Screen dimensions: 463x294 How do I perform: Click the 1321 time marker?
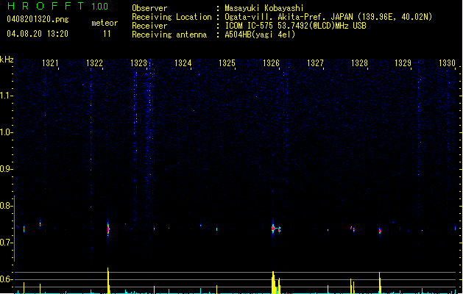(50, 63)
